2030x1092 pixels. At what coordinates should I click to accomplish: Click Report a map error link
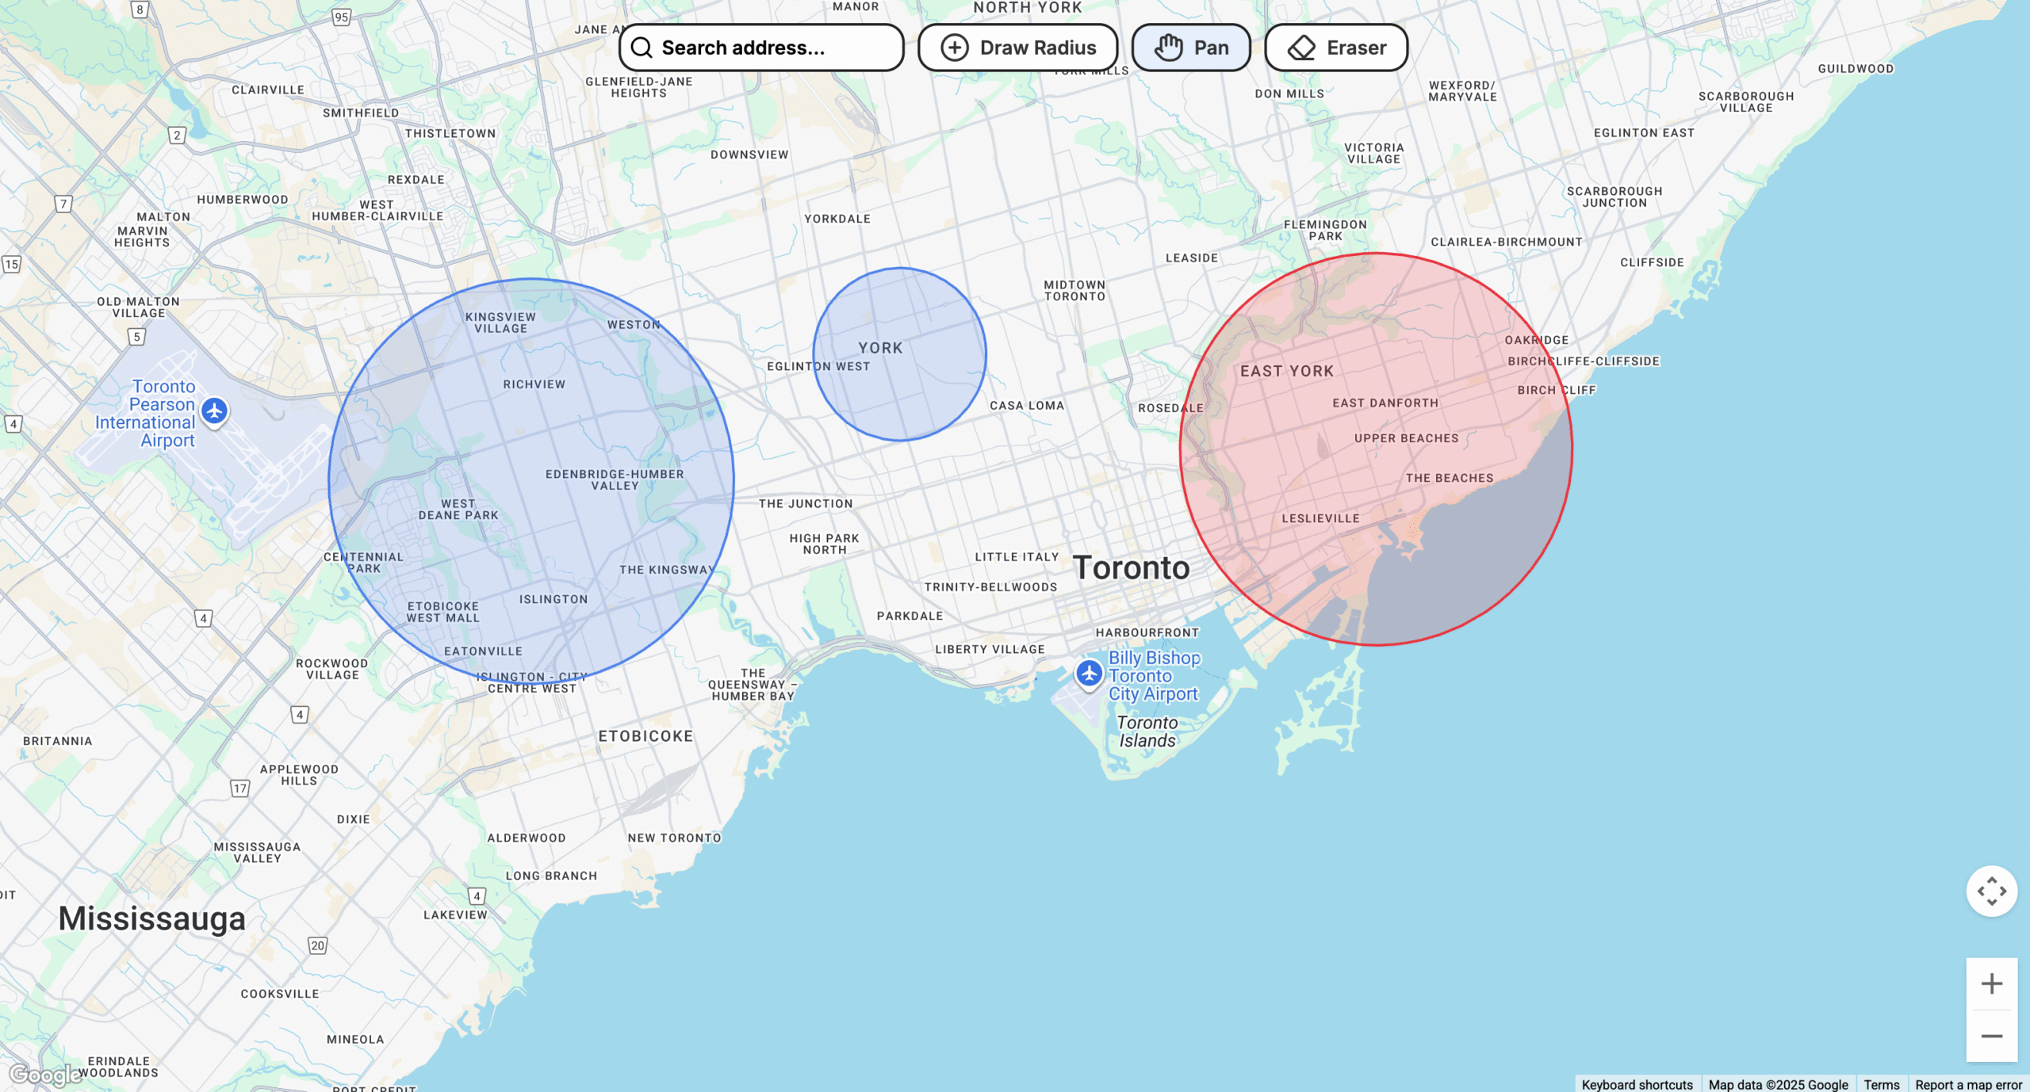(1968, 1084)
